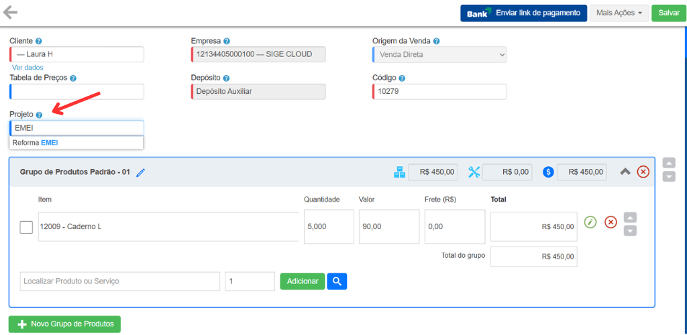The image size is (687, 335).
Task: Expand Mais Ações dropdown menu
Action: [x=619, y=13]
